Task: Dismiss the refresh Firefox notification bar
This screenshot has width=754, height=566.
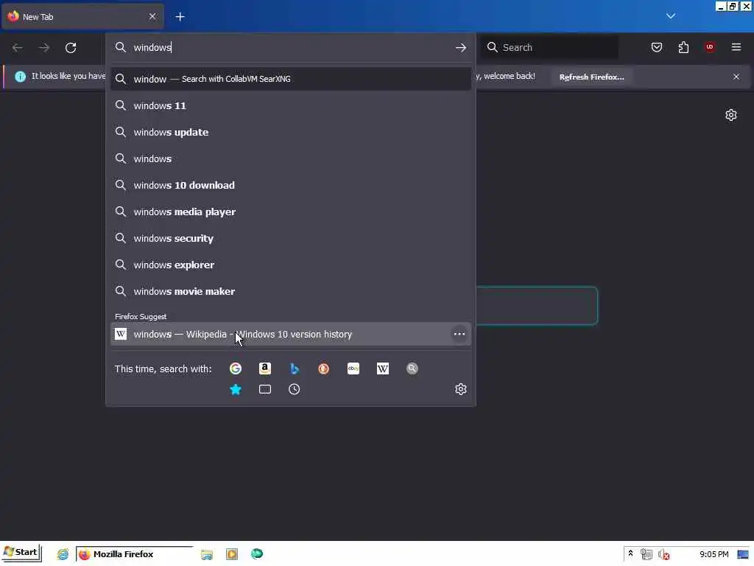Action: click(736, 77)
